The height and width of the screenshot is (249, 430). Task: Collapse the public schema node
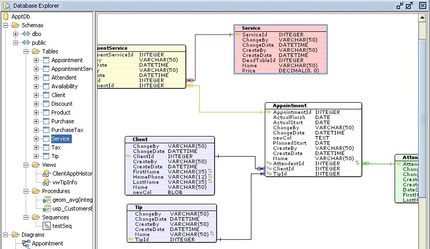click(x=15, y=43)
